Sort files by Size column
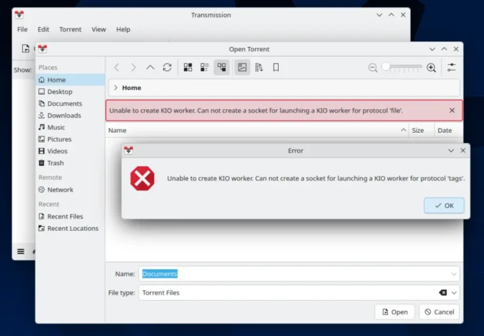484x336 pixels. point(421,130)
